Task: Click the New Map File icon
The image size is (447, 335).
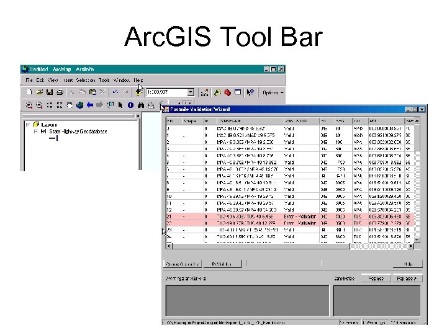Action: (x=29, y=92)
